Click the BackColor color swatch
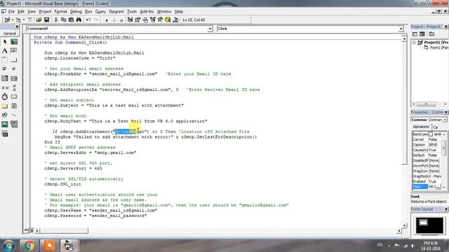 430,134
